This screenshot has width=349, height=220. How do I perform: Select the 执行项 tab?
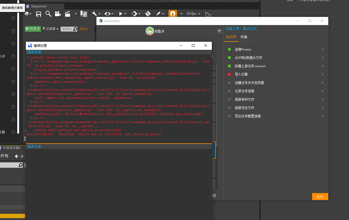(231, 37)
